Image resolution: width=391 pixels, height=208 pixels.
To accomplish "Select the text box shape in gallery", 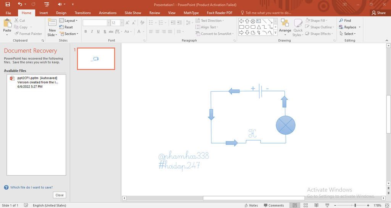I will (259, 21).
